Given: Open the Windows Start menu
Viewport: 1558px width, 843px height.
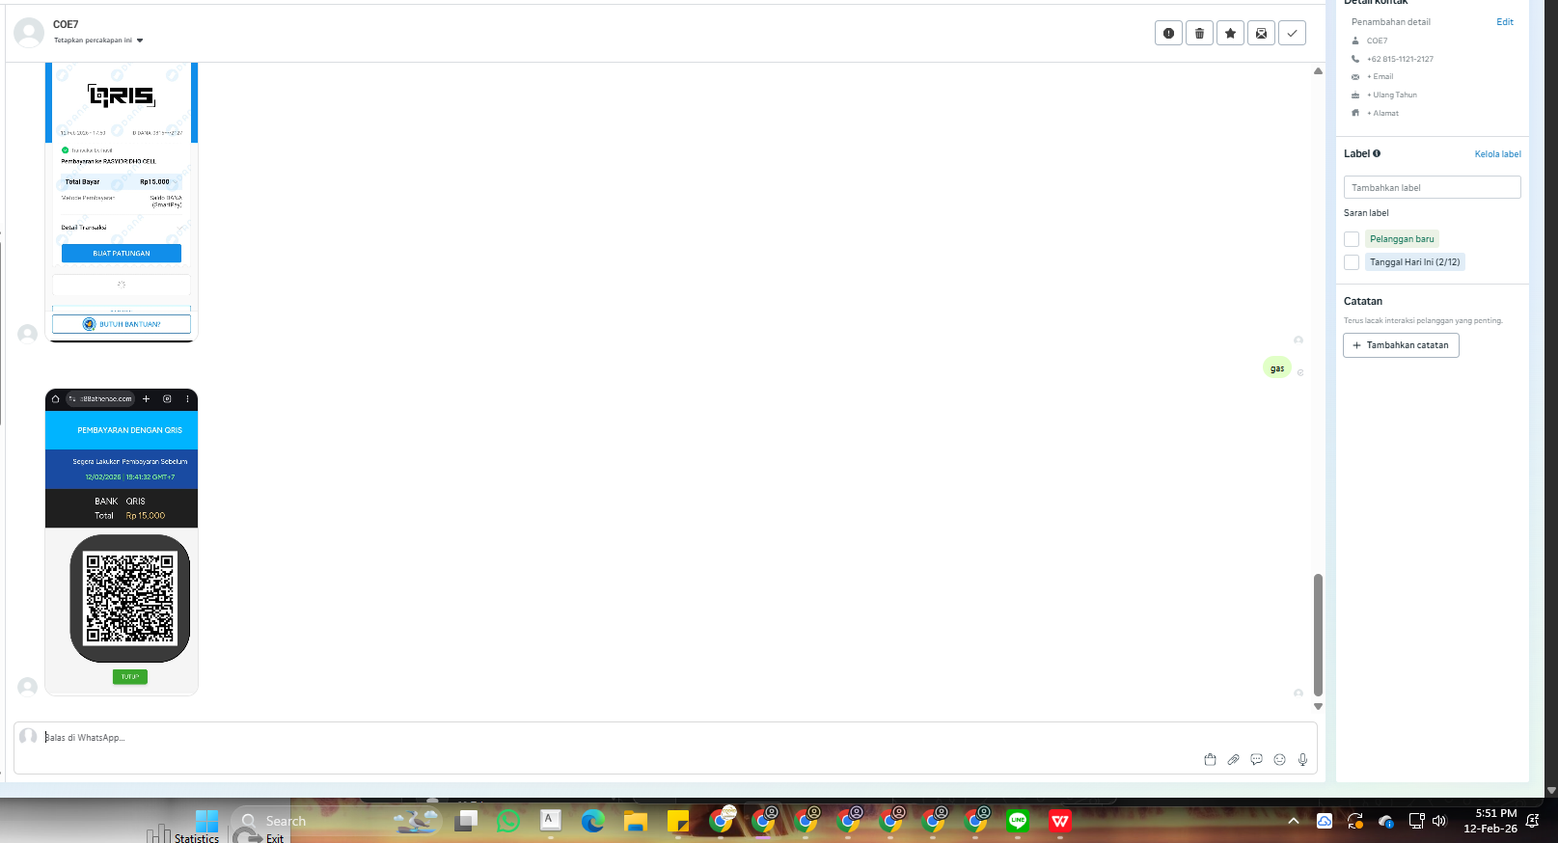Looking at the screenshot, I should click(x=206, y=821).
